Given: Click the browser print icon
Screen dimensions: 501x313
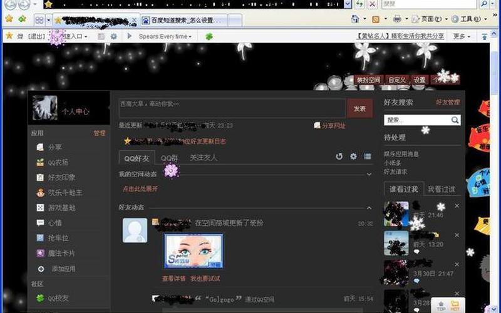Looking at the screenshot, I should [397, 19].
